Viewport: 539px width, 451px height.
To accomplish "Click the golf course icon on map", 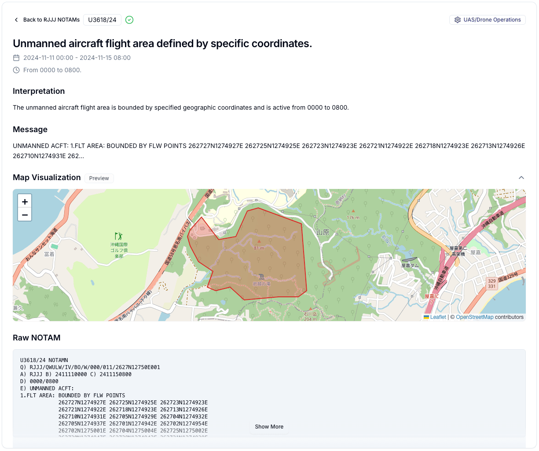I will coord(118,237).
